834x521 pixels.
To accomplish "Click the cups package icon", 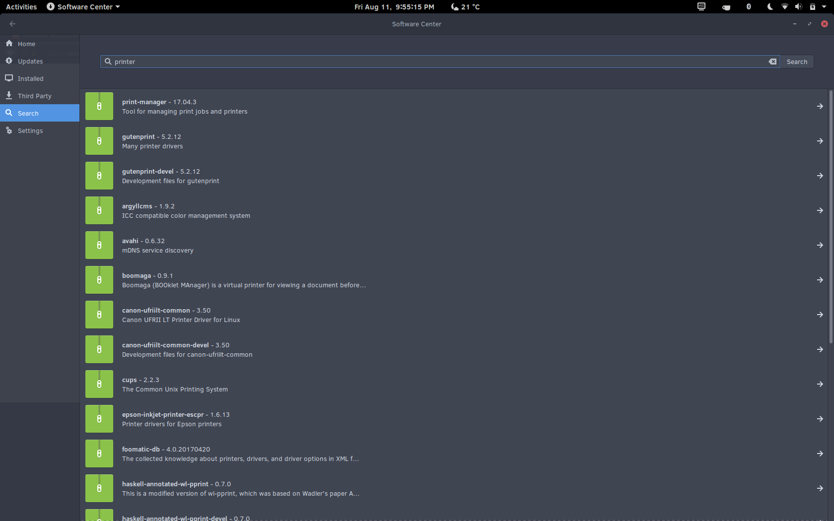I will coord(99,384).
